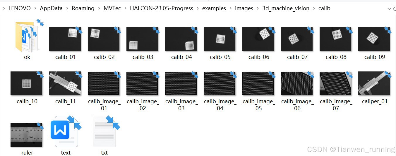The height and width of the screenshot is (156, 396).
Task: Open the ok folder icon
Action: [26, 37]
